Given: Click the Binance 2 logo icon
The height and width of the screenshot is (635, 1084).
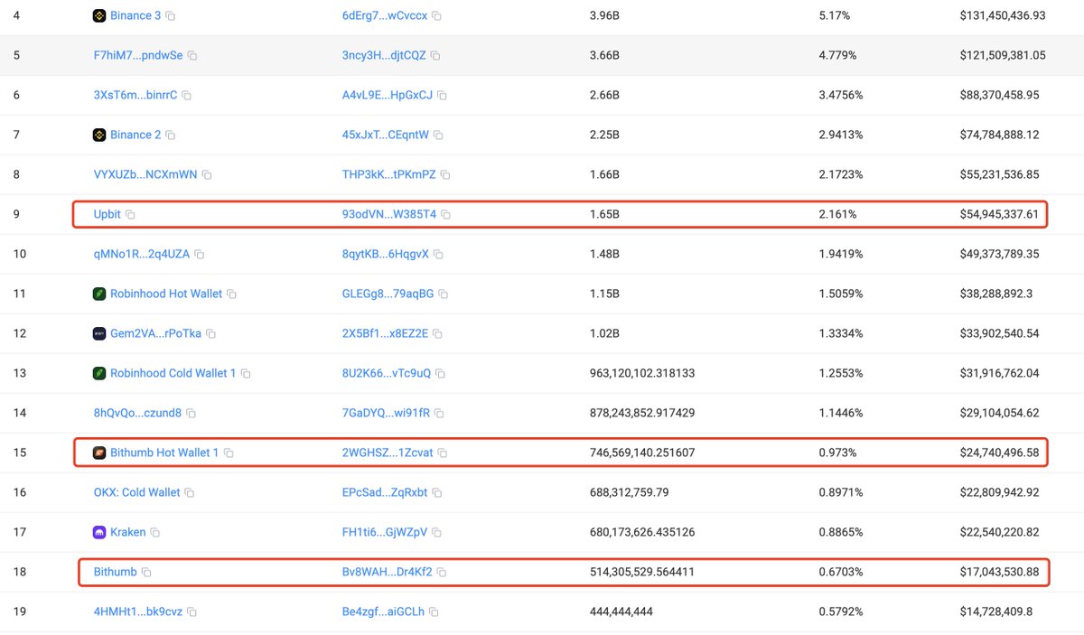Looking at the screenshot, I should click(99, 135).
